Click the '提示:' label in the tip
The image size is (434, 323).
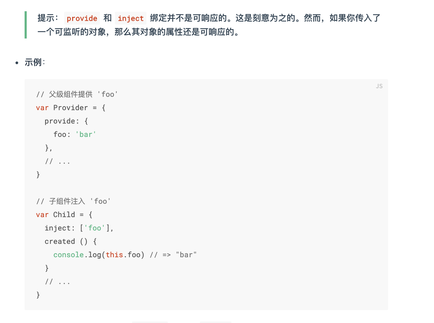[x=48, y=18]
